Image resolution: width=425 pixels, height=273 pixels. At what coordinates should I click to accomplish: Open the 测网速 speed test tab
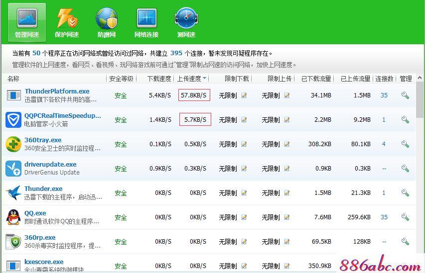tap(186, 22)
